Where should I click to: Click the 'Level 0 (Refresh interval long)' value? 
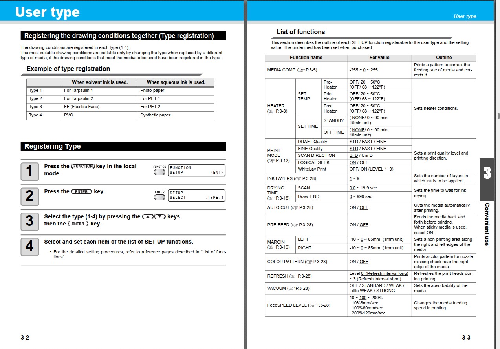pos(379,273)
